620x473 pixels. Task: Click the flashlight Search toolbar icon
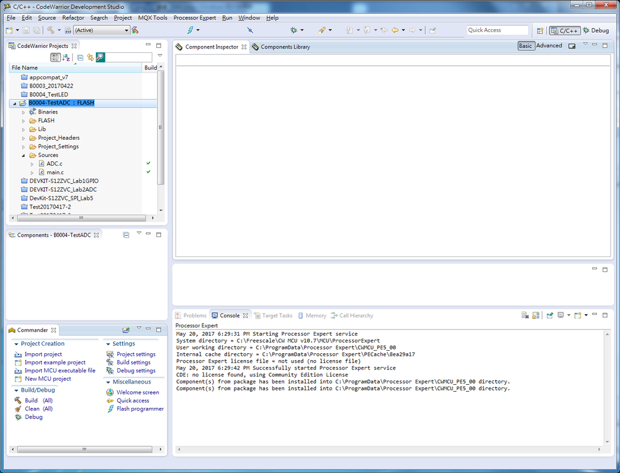[322, 30]
